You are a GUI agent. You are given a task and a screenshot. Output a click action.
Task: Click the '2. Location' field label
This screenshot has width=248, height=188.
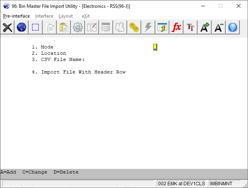[49, 53]
